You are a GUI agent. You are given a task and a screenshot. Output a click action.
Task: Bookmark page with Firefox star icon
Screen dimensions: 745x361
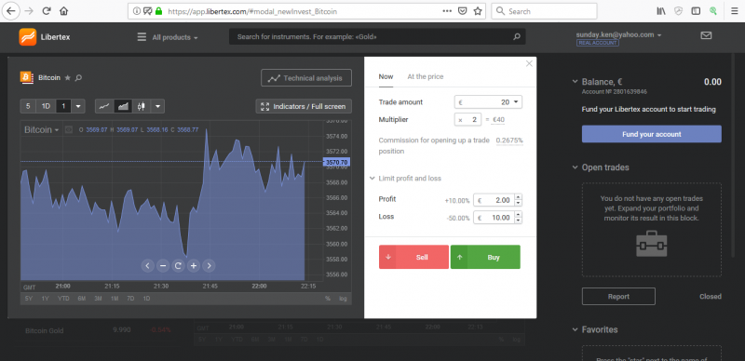point(478,11)
